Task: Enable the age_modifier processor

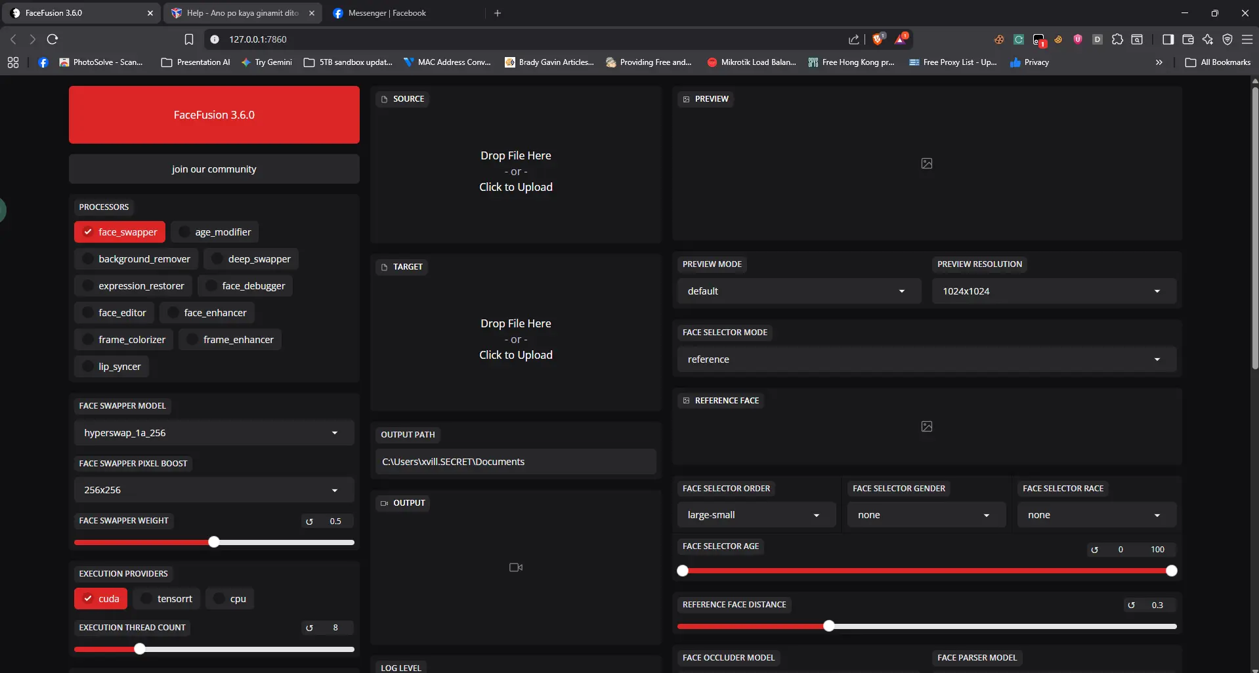Action: 215,232
